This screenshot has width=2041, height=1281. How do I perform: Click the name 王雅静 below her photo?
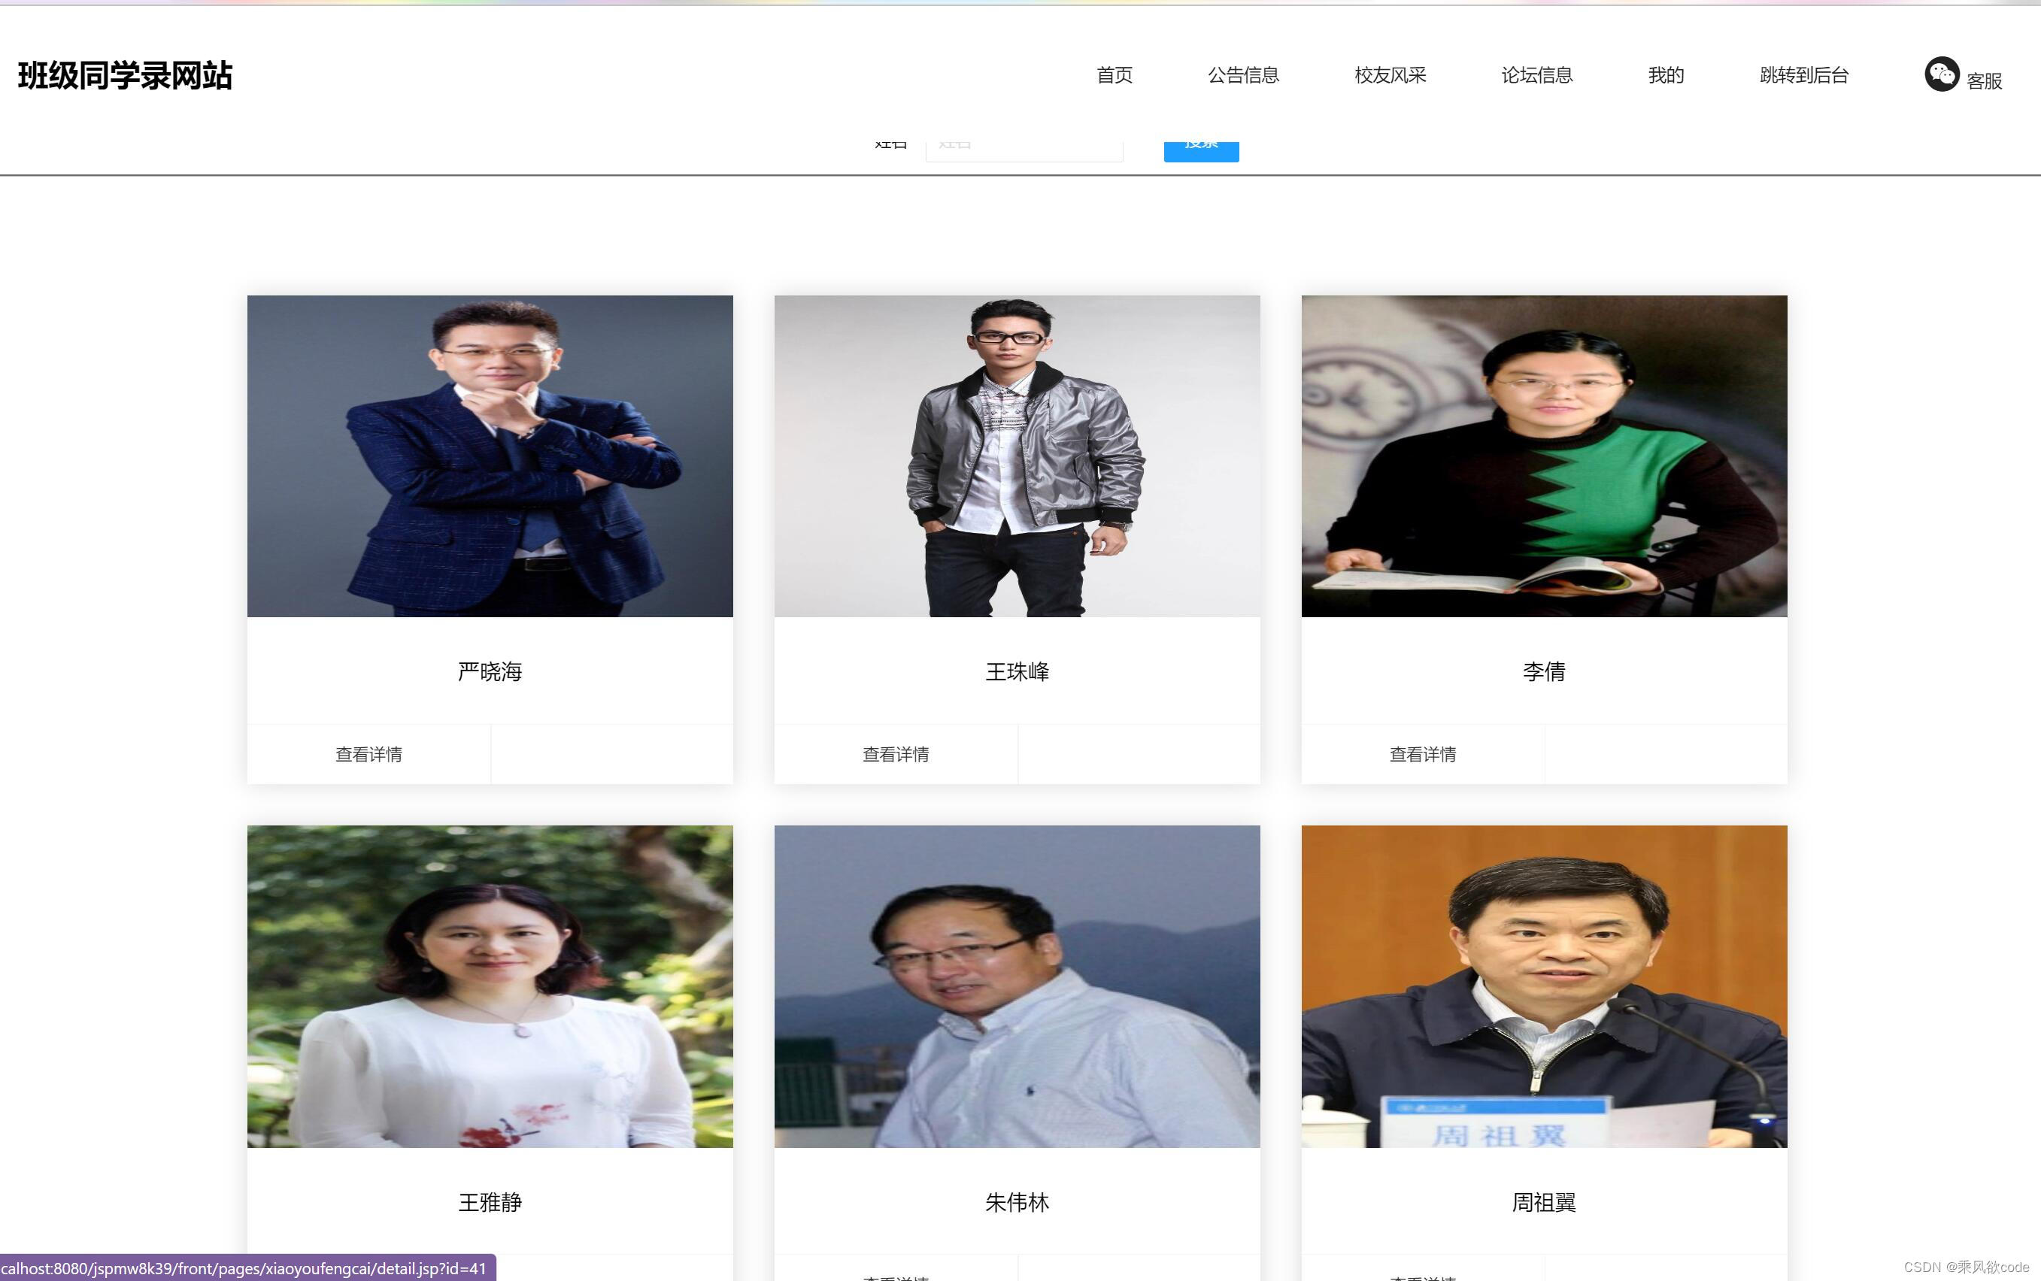[x=490, y=1201]
